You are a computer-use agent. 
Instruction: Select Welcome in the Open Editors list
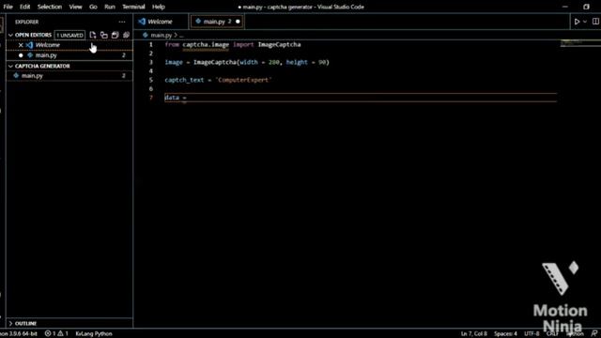[x=69, y=45]
